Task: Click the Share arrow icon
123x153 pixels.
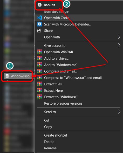Action: tap(39, 31)
